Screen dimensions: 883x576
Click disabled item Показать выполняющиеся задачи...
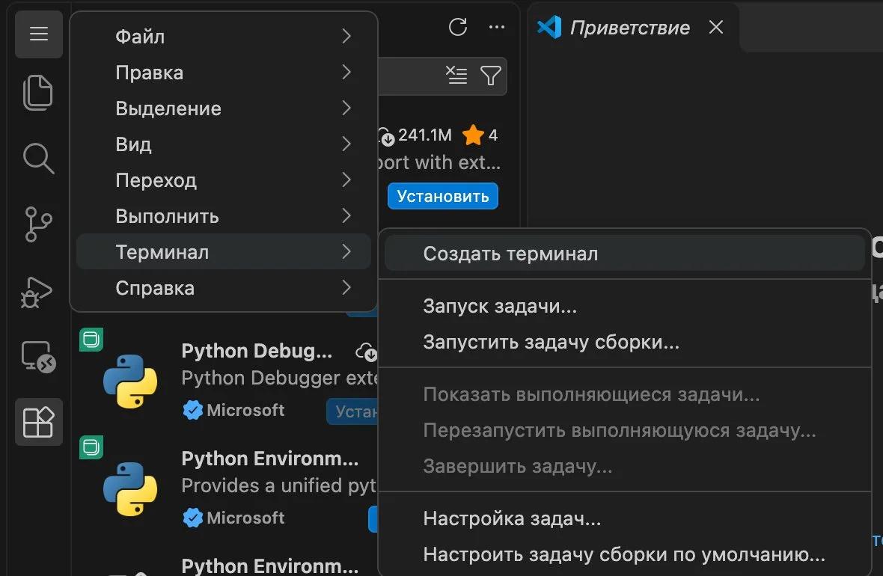[625, 394]
